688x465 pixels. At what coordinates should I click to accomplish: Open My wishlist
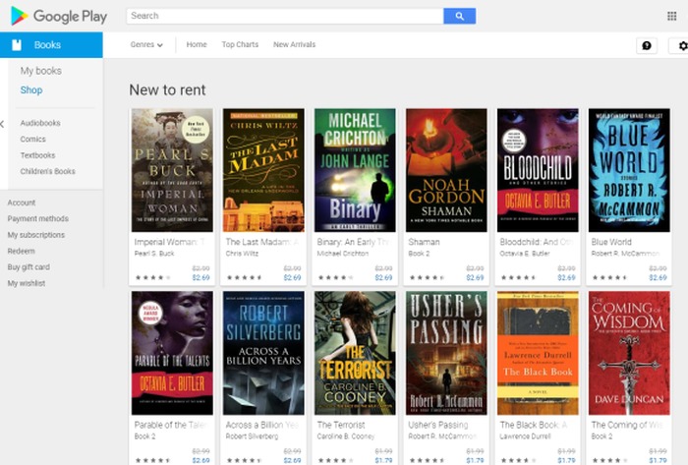click(27, 283)
